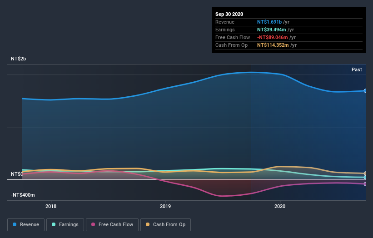373x238 pixels.
Task: Toggle the Revenue legend button
Action: 26,225
